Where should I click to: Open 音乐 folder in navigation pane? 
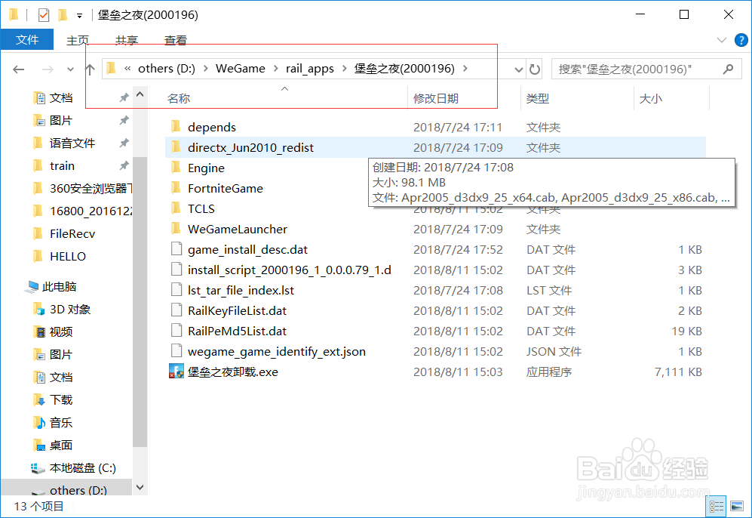61,422
